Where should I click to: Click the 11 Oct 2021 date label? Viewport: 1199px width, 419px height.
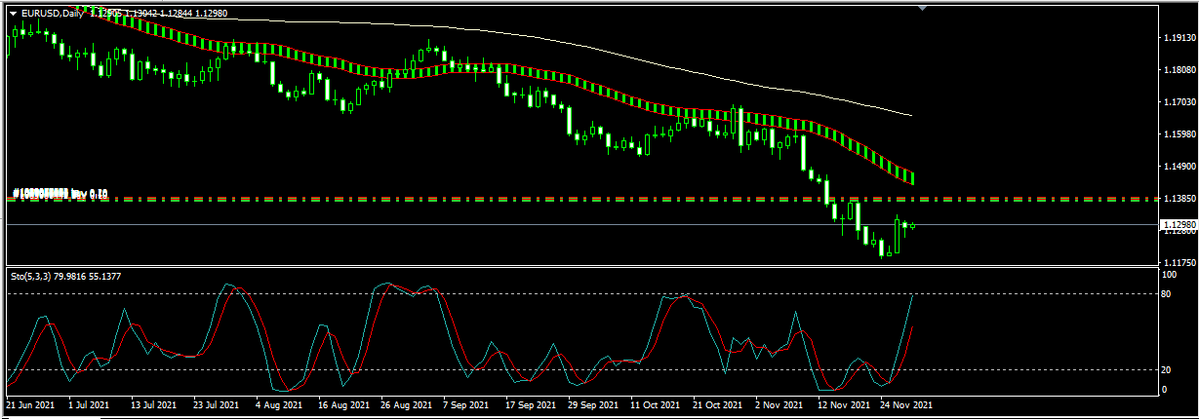point(658,403)
